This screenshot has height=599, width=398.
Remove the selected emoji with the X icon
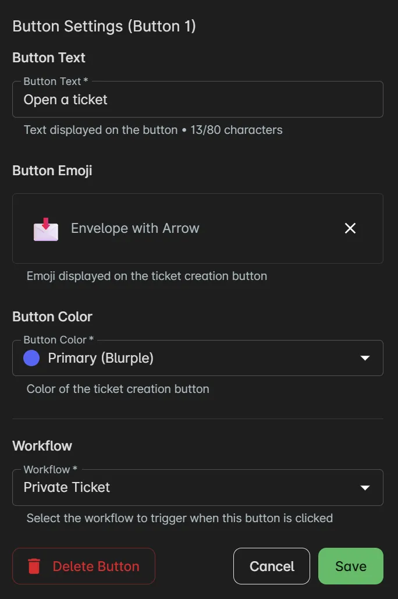pyautogui.click(x=350, y=228)
